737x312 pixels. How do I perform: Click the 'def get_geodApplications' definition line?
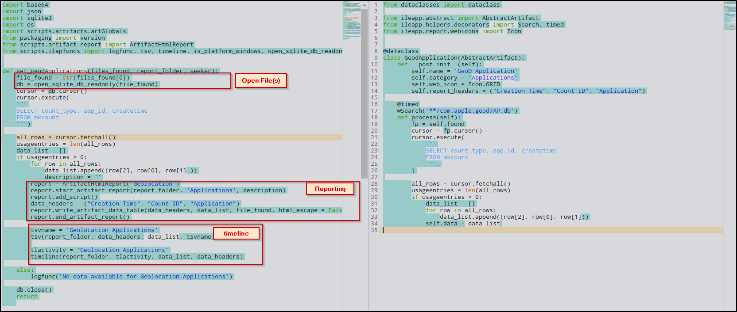(x=110, y=71)
